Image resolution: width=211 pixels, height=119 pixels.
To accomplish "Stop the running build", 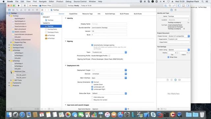I will (x=25, y=6).
